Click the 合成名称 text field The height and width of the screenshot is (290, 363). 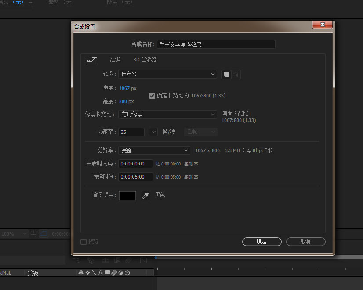[216, 44]
